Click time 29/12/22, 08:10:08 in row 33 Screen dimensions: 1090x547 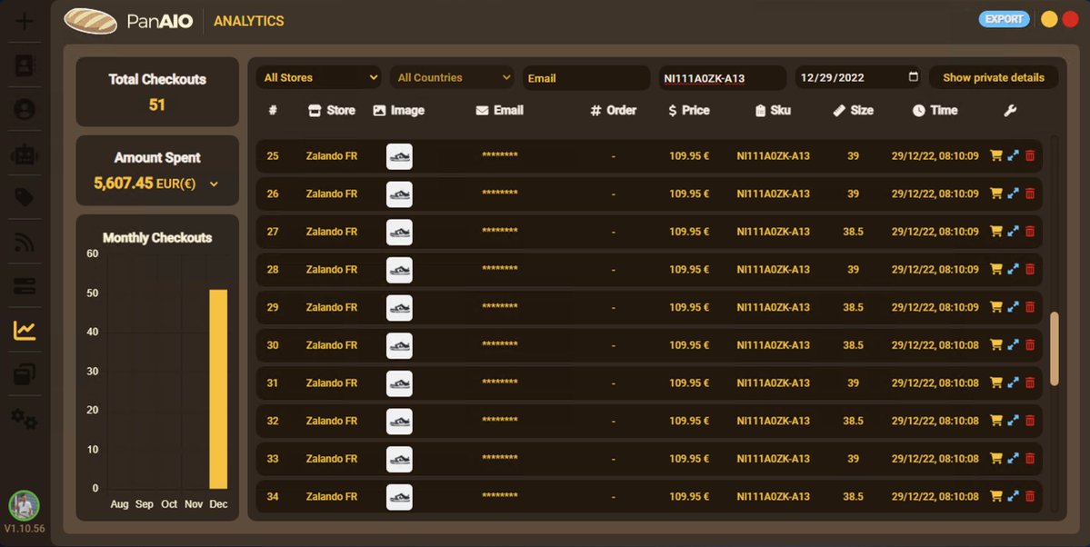click(935, 459)
